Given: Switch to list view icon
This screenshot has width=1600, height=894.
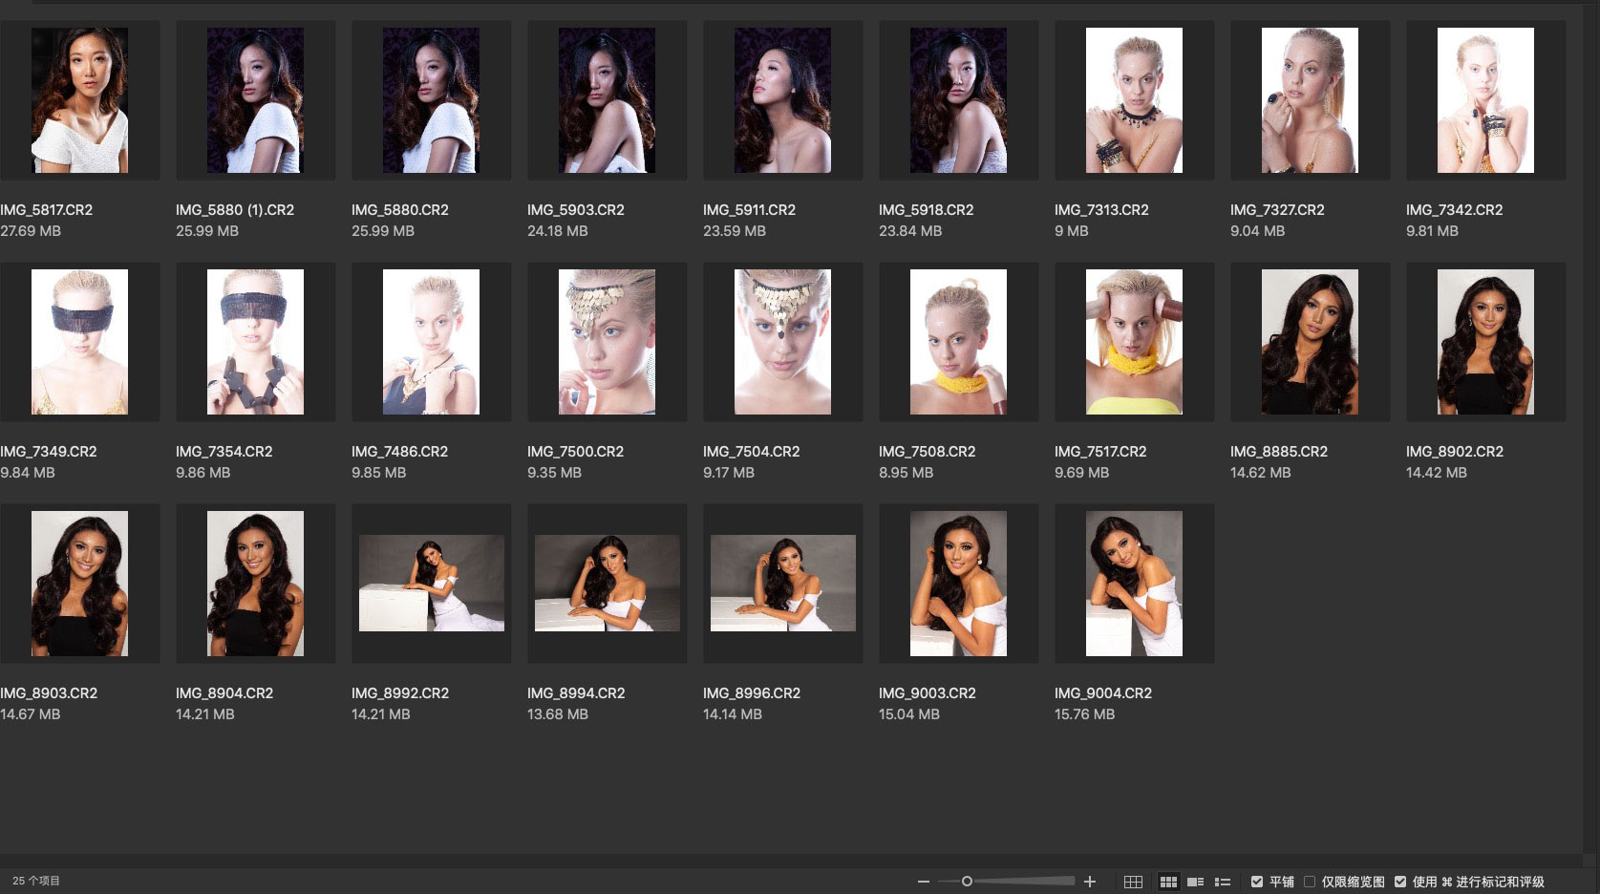Looking at the screenshot, I should point(1222,882).
